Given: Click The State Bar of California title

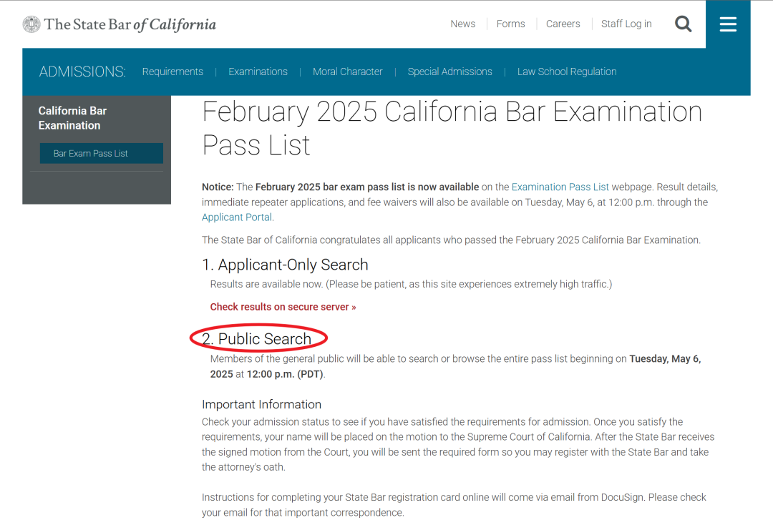Looking at the screenshot, I should [130, 24].
